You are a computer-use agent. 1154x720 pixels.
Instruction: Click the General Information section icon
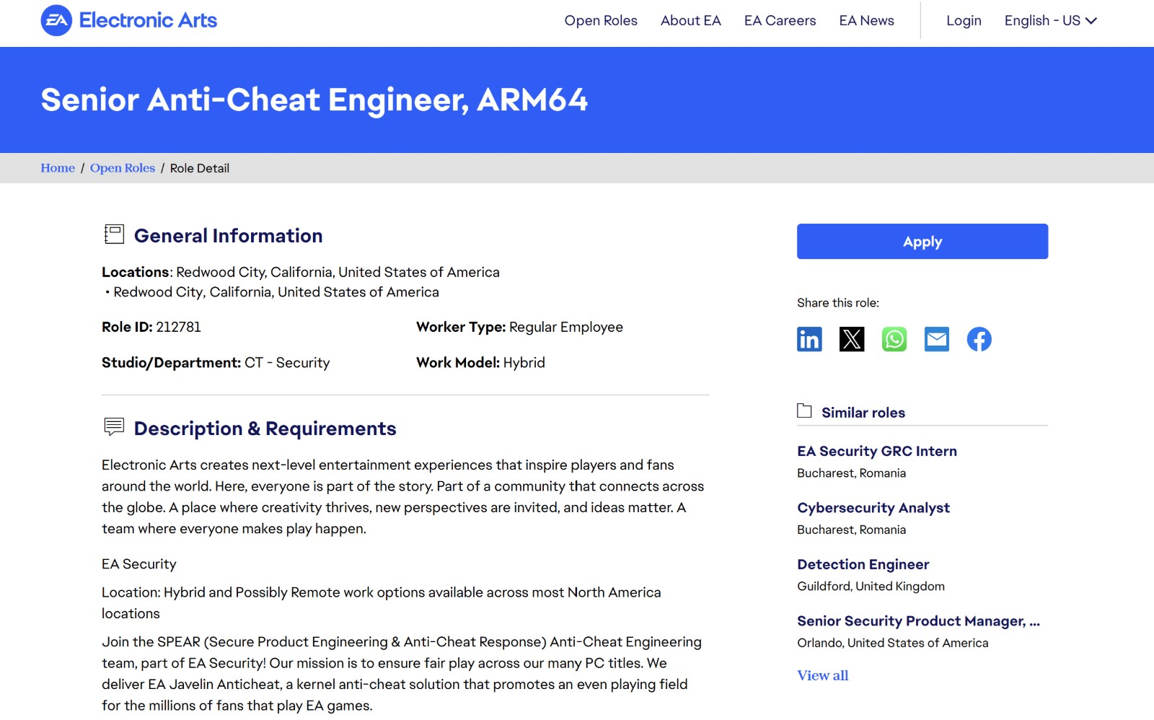click(114, 234)
